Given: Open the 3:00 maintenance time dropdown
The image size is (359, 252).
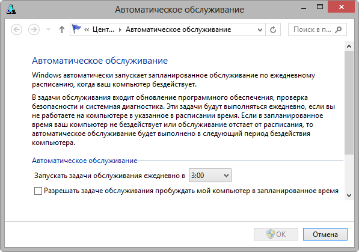Looking at the screenshot, I should [x=210, y=176].
